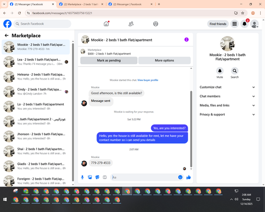Image resolution: width=265 pixels, height=212 pixels.
Task: Open the Chrome tab search dropdown
Action: [4, 4]
